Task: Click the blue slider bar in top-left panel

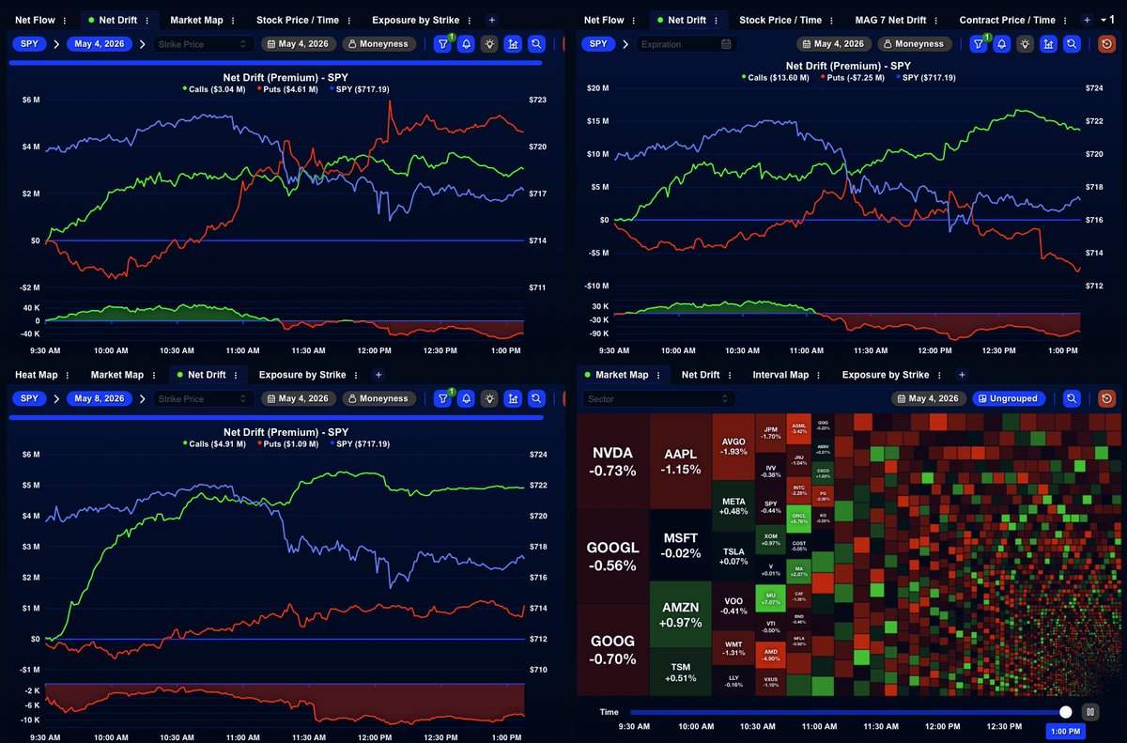Action: coord(275,63)
